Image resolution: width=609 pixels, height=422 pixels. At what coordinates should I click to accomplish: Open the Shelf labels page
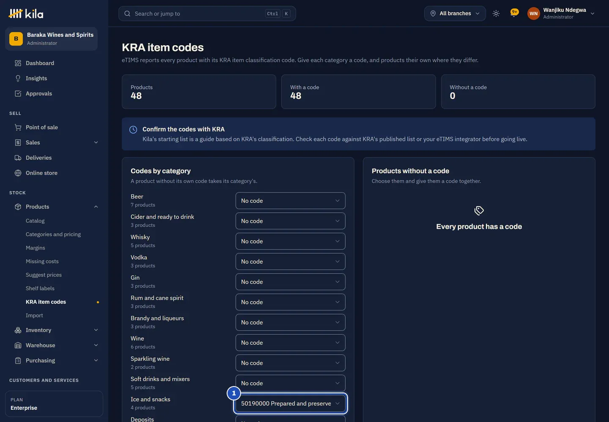pyautogui.click(x=40, y=289)
